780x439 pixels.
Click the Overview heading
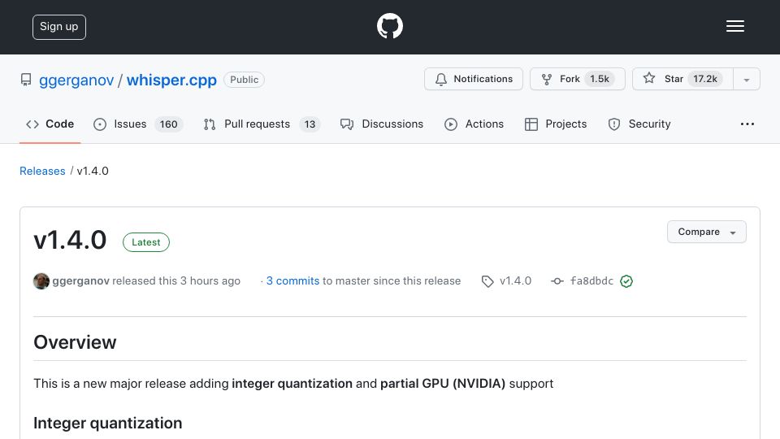coord(75,342)
